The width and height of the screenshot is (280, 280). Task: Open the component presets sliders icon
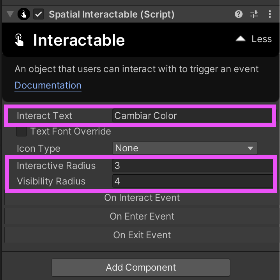click(x=254, y=14)
